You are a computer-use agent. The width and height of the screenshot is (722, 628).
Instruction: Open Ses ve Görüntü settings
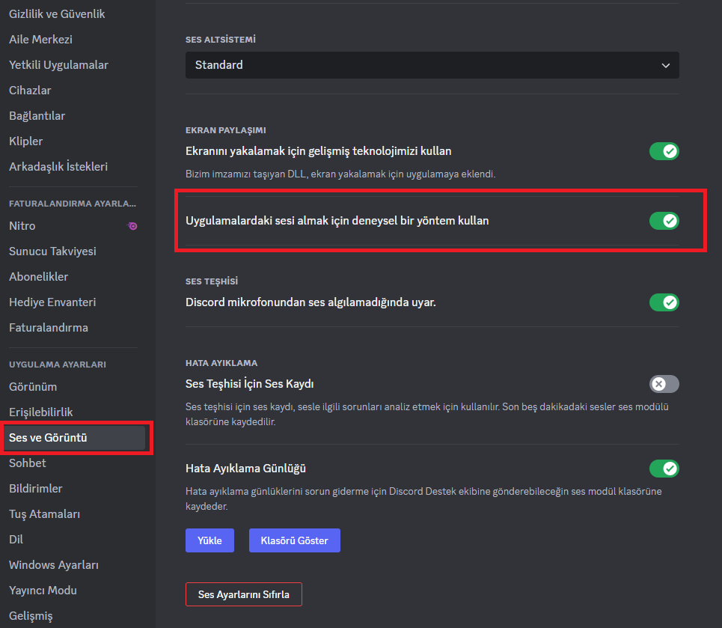tap(75, 438)
